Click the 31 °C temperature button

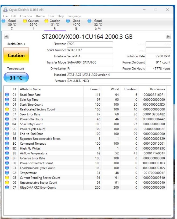pos(16,78)
